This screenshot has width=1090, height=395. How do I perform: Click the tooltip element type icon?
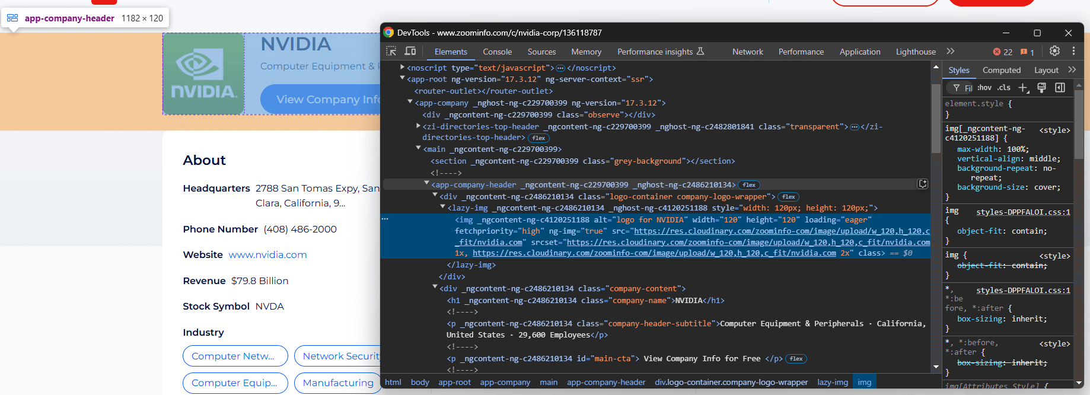point(12,18)
